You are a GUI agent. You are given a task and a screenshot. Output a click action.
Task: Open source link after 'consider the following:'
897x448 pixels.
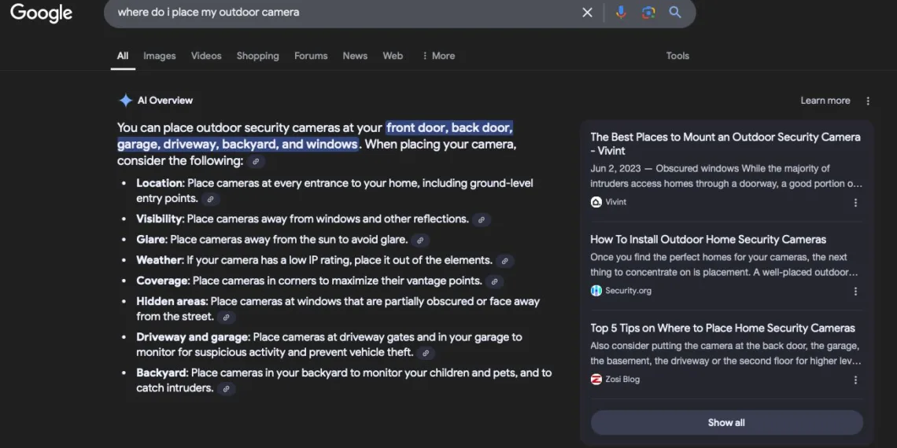256,162
